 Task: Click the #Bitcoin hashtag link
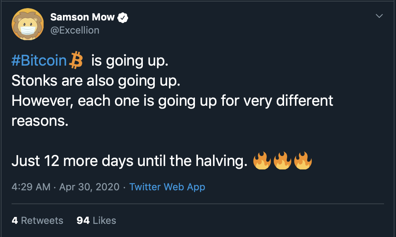coord(39,61)
